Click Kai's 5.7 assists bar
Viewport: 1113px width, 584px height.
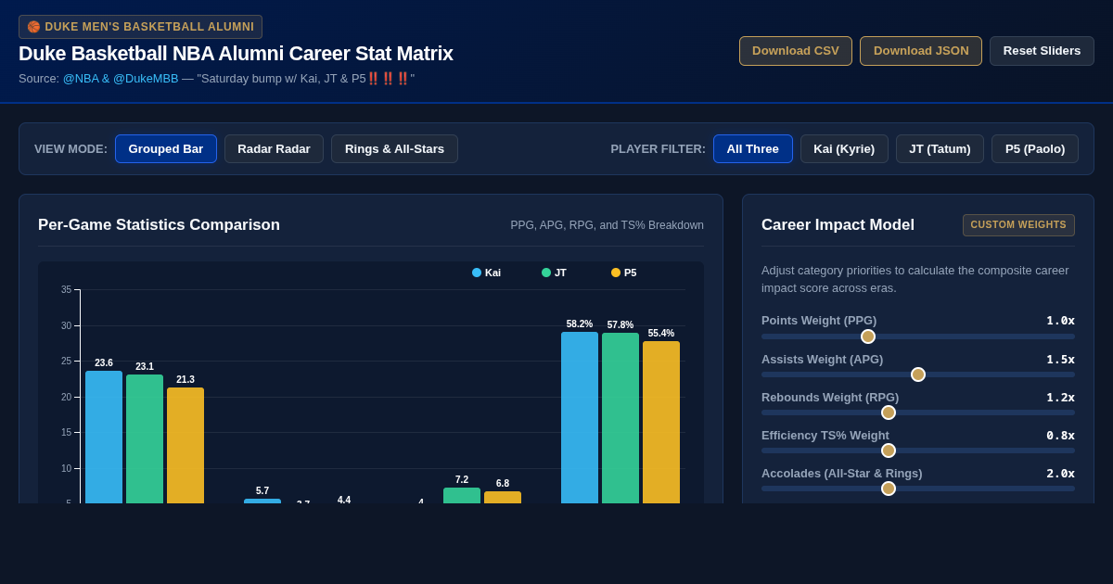point(262,501)
